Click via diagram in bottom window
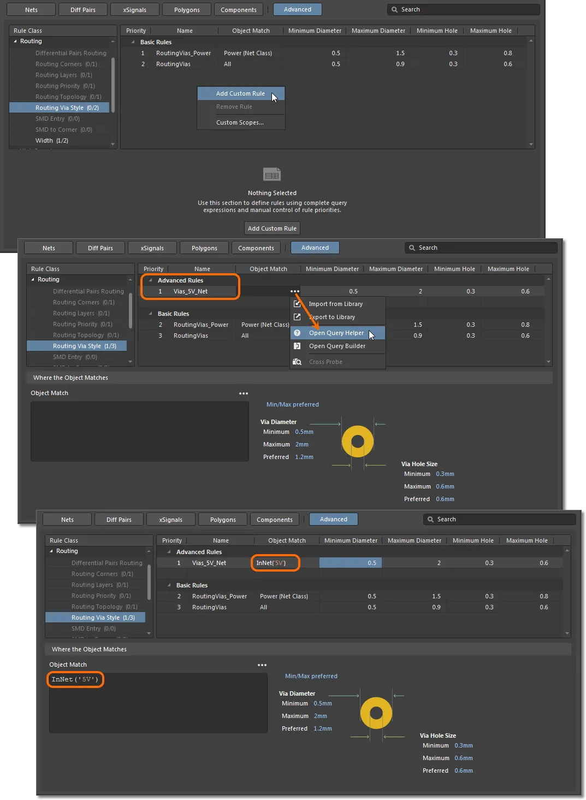The image size is (586, 800). click(376, 713)
